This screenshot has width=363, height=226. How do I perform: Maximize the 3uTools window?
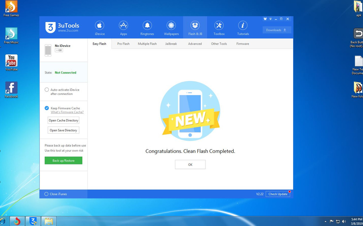(x=281, y=19)
